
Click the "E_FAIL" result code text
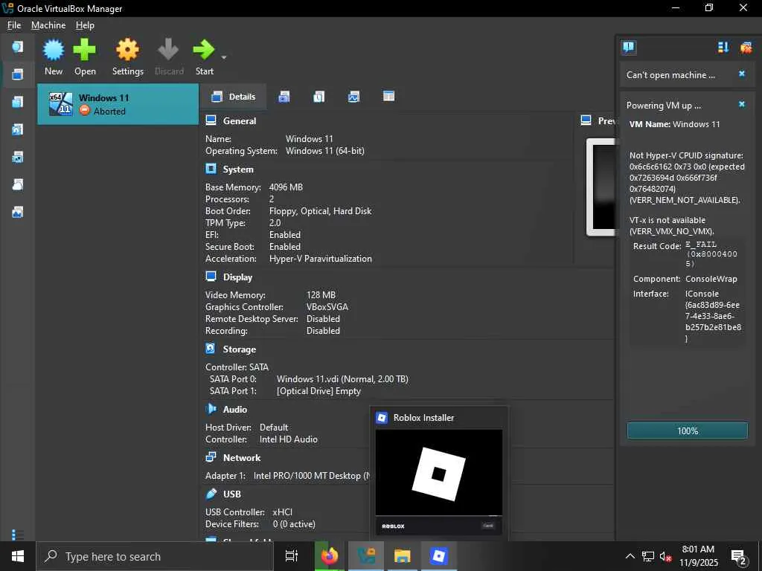tap(701, 244)
